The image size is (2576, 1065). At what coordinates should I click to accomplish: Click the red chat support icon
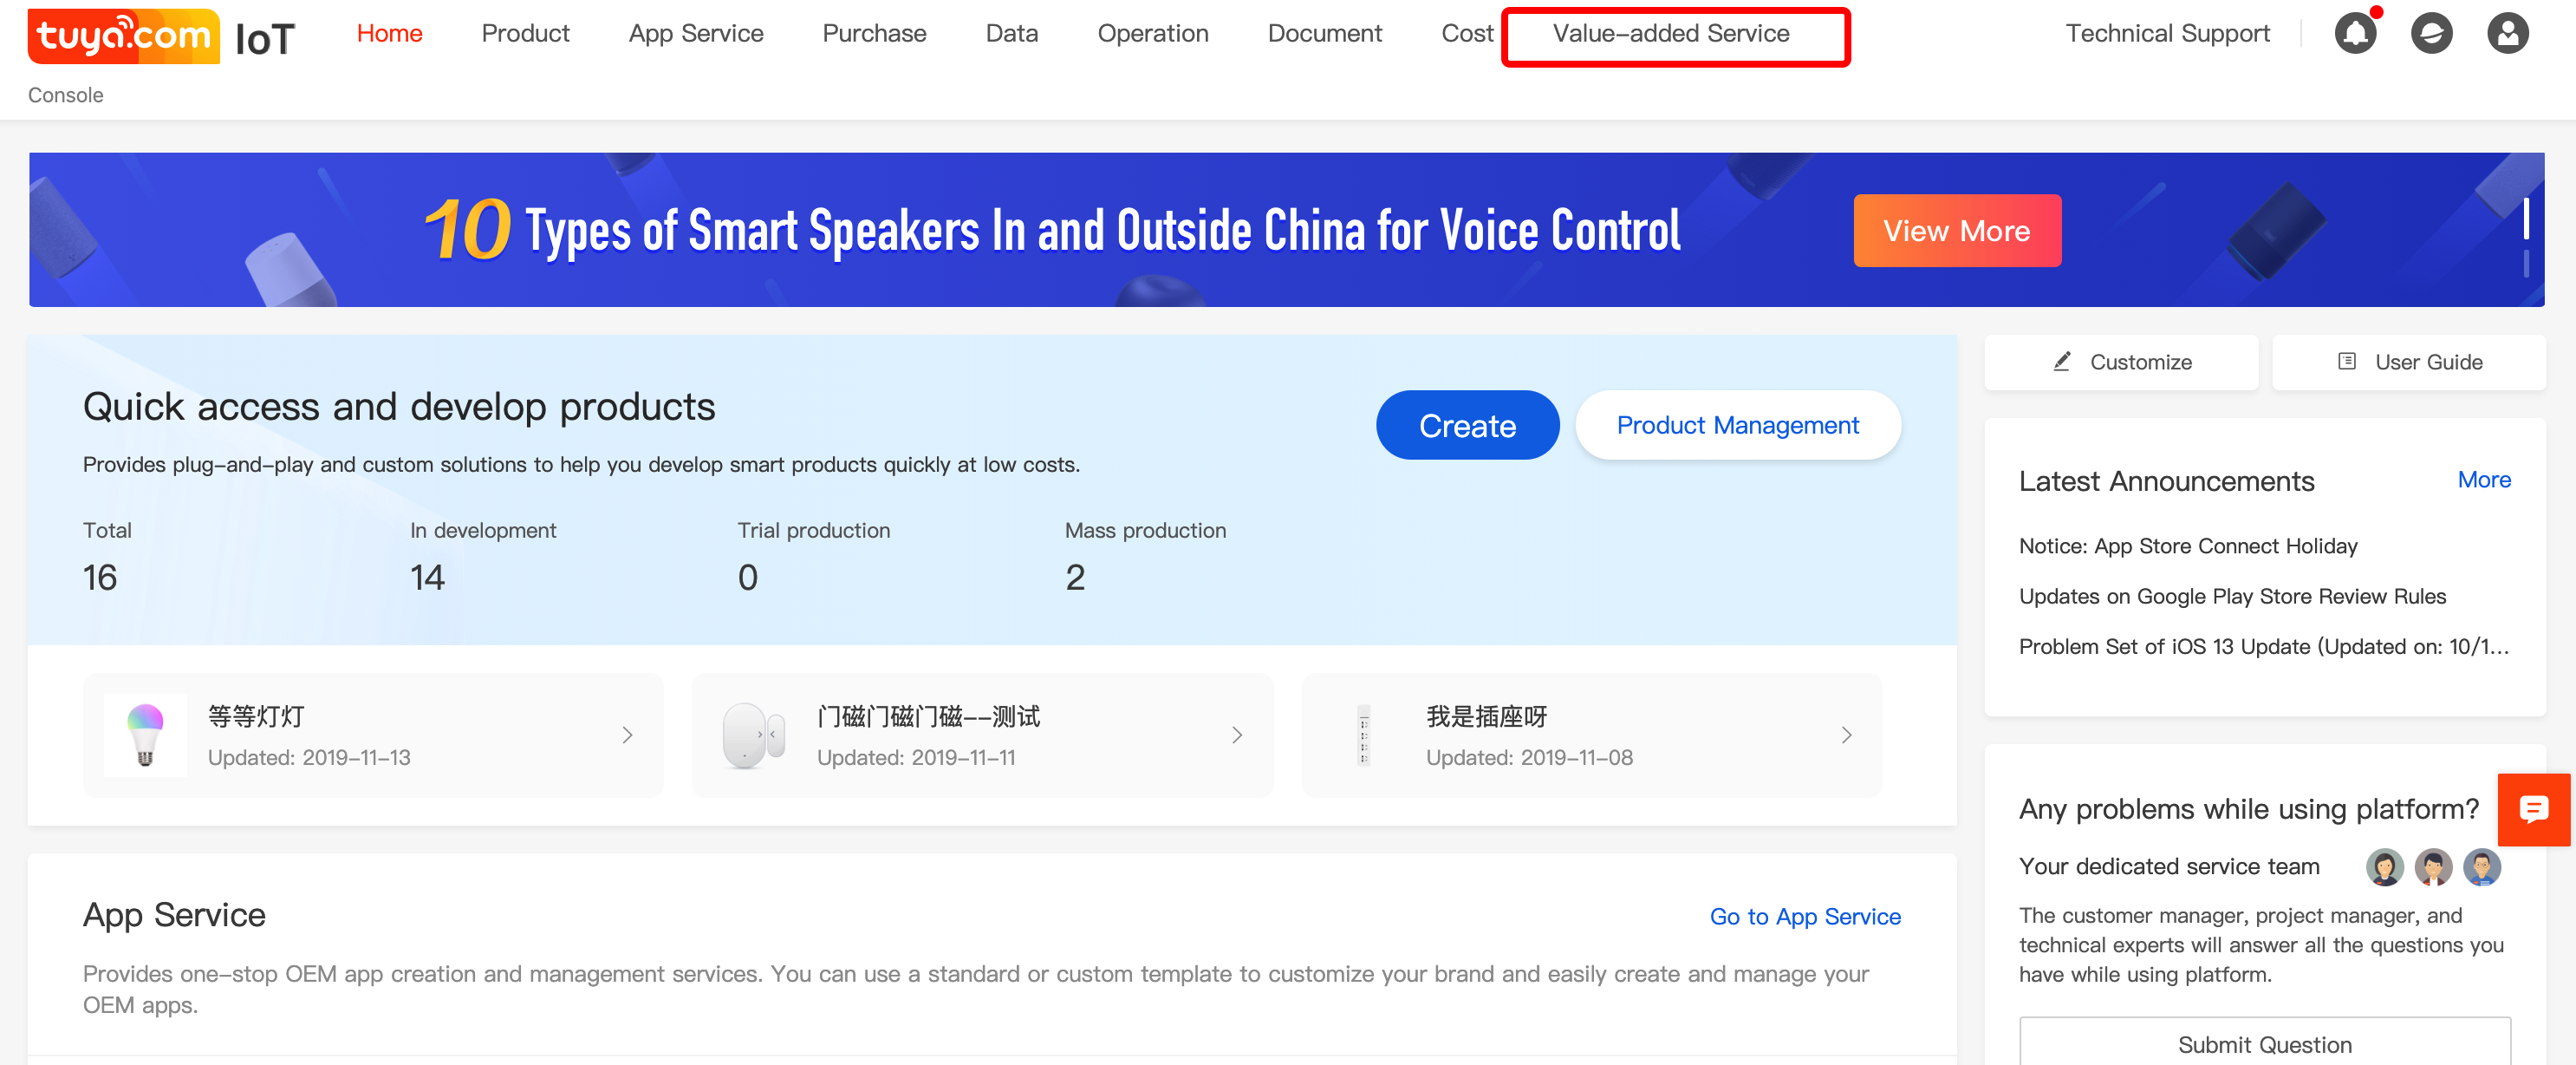click(x=2533, y=809)
